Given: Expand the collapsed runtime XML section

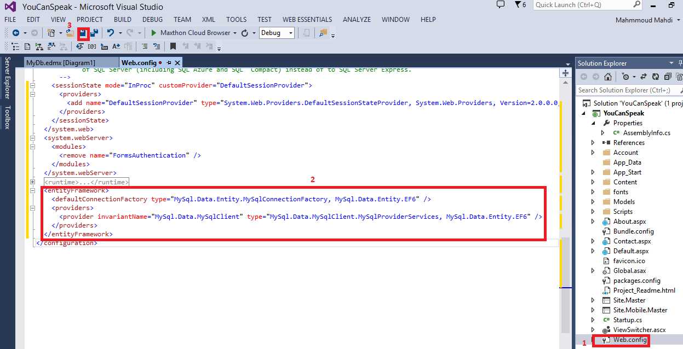Looking at the screenshot, I should click(x=33, y=182).
